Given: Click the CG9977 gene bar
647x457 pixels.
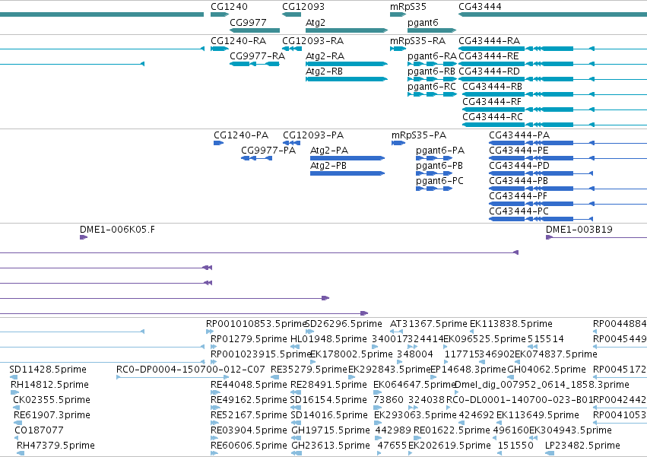Looking at the screenshot, I should [255, 30].
